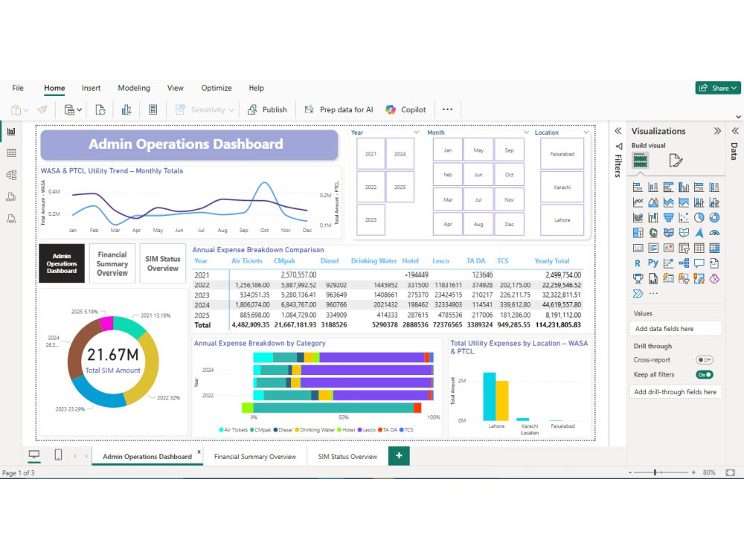The width and height of the screenshot is (744, 558).
Task: Open the Location slicer dropdown chevron
Action: [x=586, y=132]
